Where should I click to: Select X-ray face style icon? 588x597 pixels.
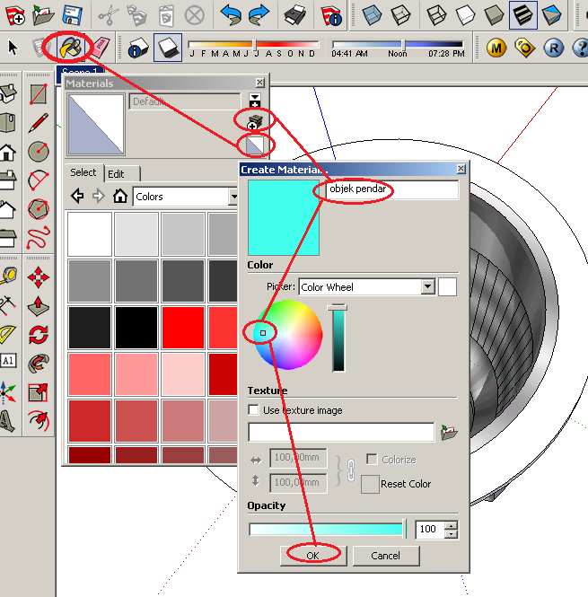point(371,15)
